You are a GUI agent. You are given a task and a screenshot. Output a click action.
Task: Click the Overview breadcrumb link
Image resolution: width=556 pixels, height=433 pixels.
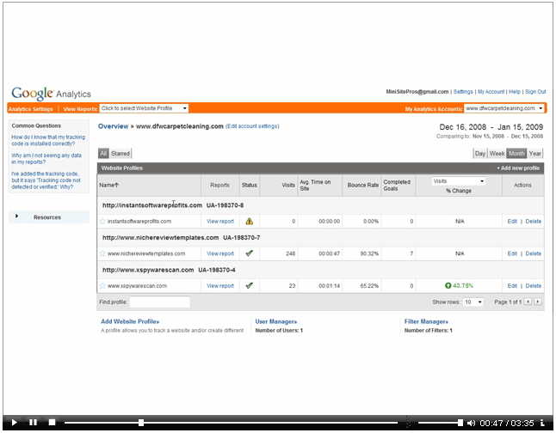click(113, 126)
